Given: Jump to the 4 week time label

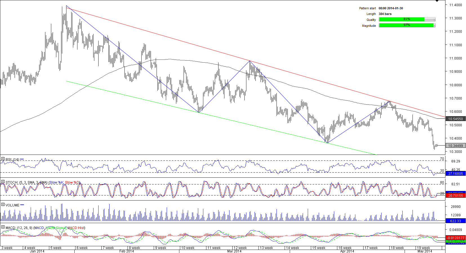Looking at the screenshot, I should (30, 248).
